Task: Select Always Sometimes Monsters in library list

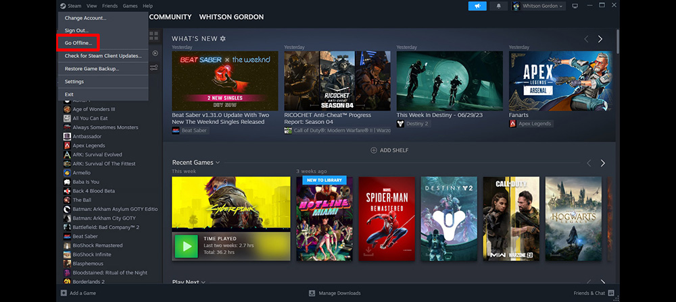Action: click(105, 127)
